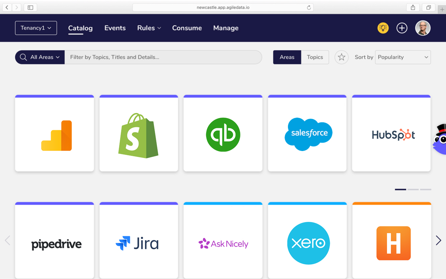Open the orange H logo tile
The width and height of the screenshot is (446, 279).
pos(391,240)
